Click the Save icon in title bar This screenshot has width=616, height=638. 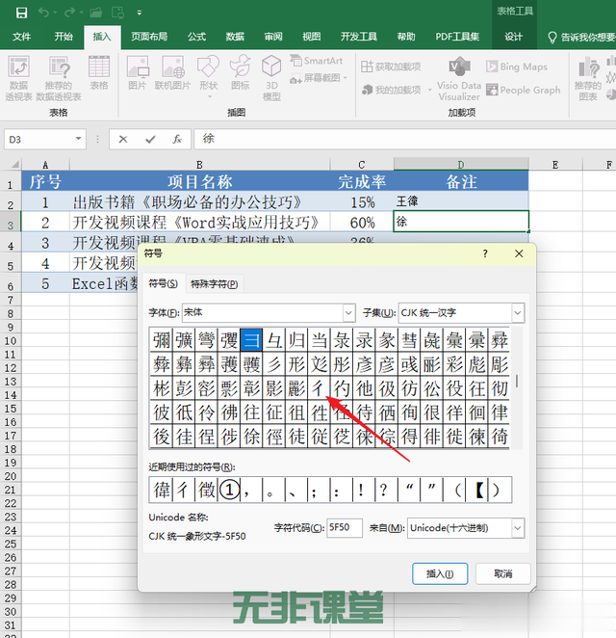click(21, 13)
